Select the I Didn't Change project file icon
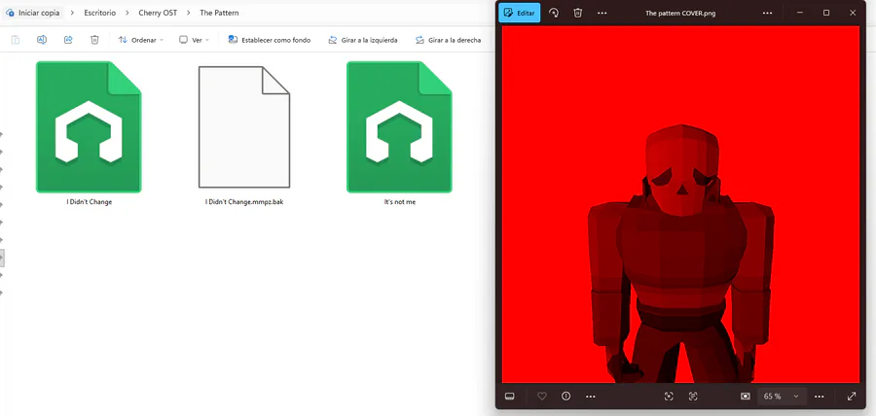This screenshot has width=876, height=416. coord(89,126)
